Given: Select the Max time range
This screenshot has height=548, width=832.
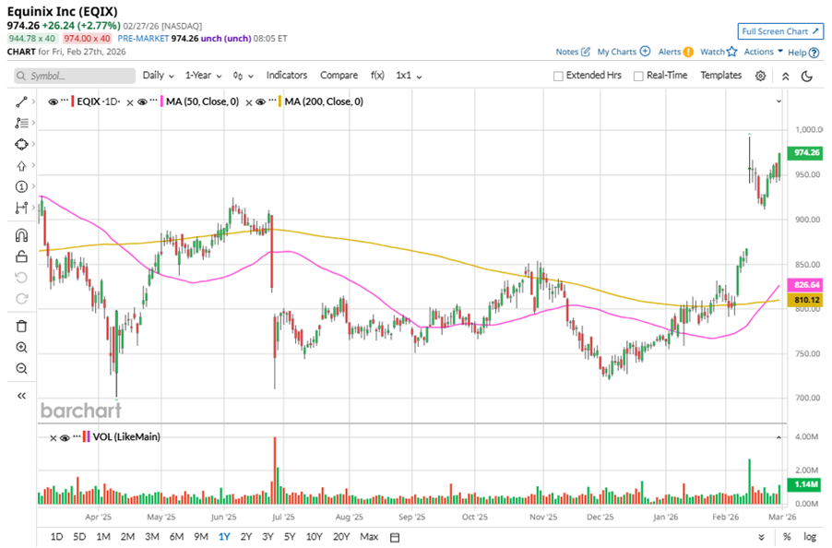Looking at the screenshot, I should [369, 537].
